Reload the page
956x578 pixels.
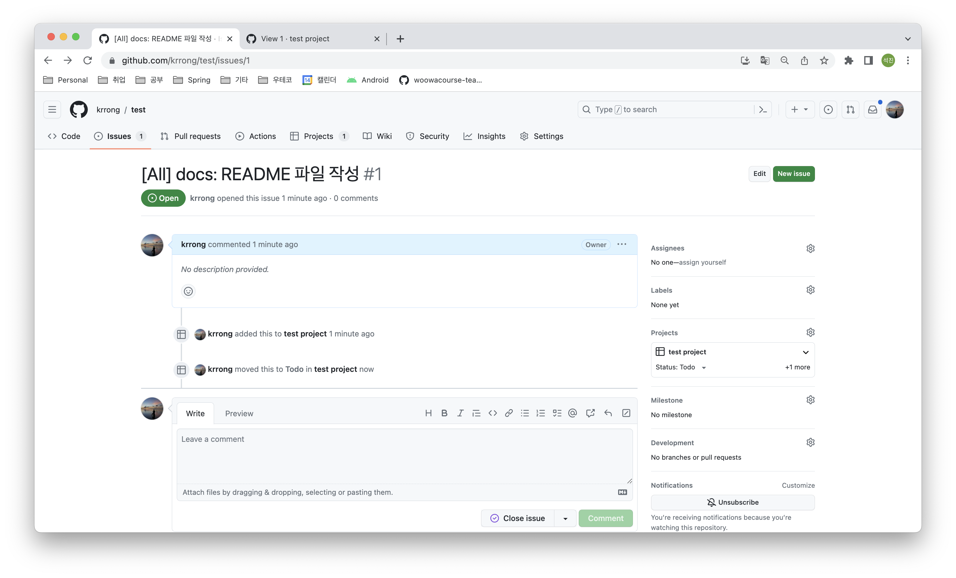(x=88, y=61)
